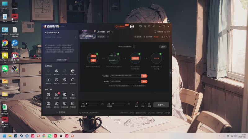Click the stream key input field

pyautogui.click(x=126, y=82)
